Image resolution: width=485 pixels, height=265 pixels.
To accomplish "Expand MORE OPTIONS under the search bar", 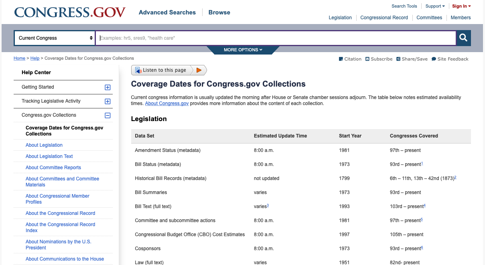I will click(243, 50).
